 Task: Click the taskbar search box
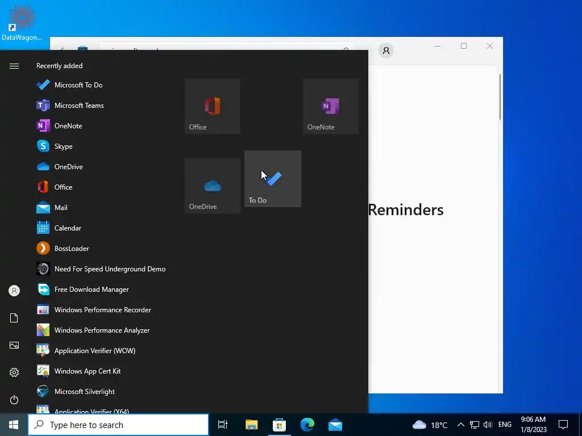tap(118, 425)
